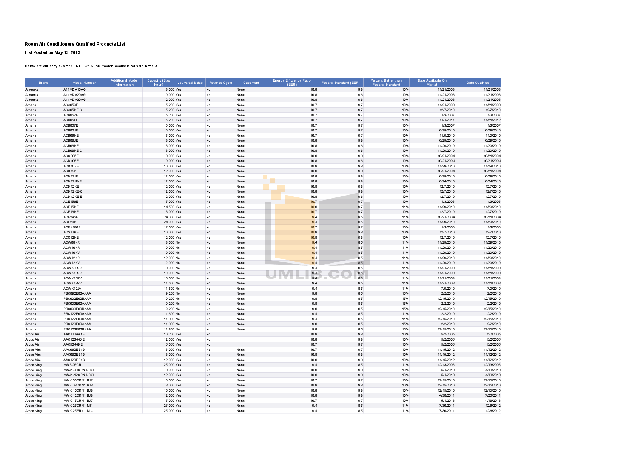Viewport: 635px width, 449px height.
Task: Click the List Posted on May 13, 2013 subtitle
Action: click(52, 53)
